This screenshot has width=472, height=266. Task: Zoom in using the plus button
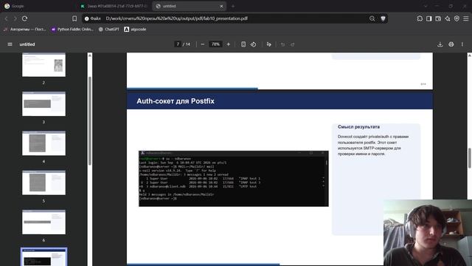[229, 44]
